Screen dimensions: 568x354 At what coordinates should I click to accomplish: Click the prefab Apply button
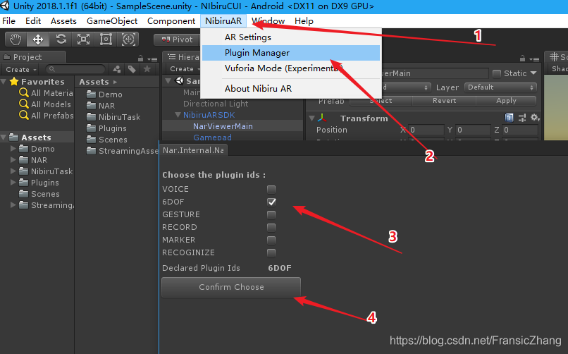506,101
